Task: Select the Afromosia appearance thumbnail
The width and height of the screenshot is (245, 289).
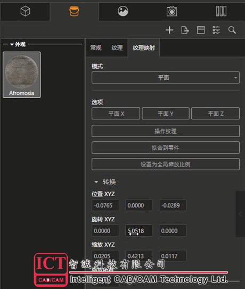Action: [22, 75]
